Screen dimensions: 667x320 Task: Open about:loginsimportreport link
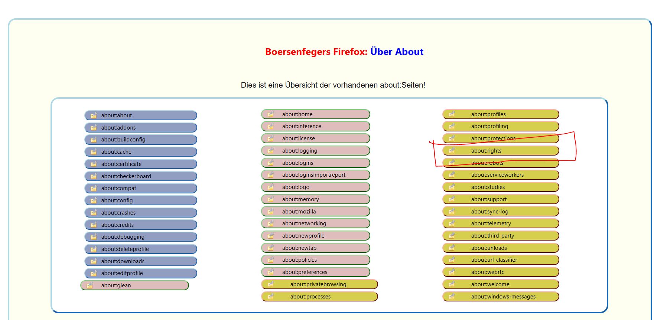tap(316, 175)
